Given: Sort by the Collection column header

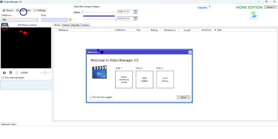Looking at the screenshot, I should point(120,30).
